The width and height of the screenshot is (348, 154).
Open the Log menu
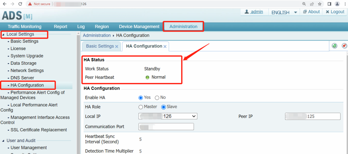[x=81, y=27]
